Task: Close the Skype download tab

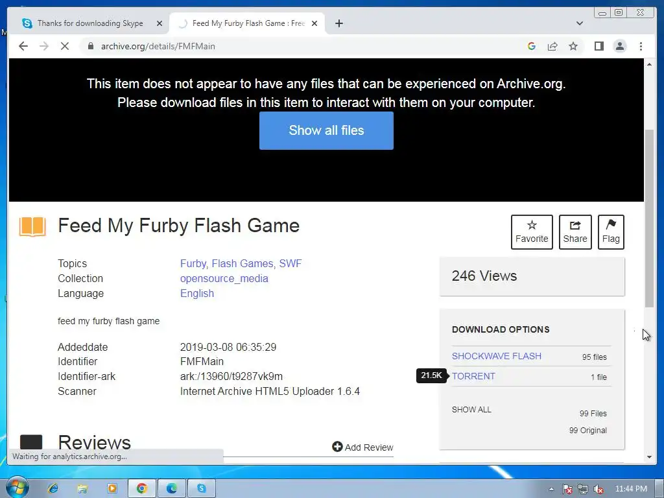Action: [x=160, y=23]
